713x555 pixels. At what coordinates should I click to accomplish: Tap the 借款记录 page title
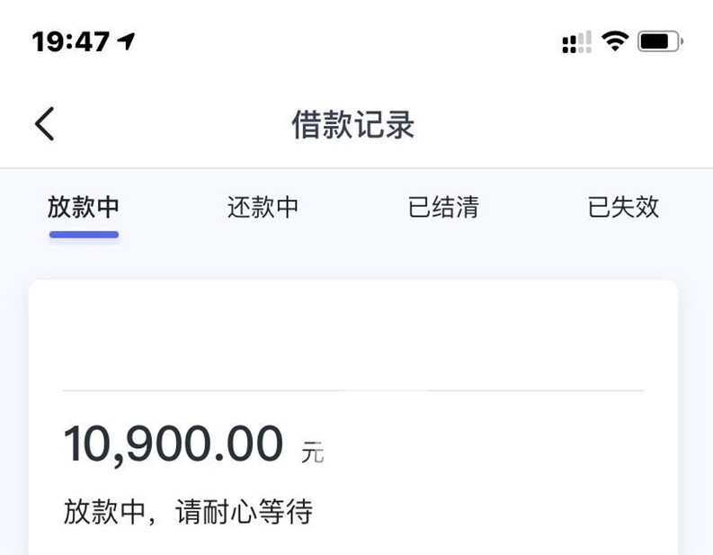[x=352, y=124]
